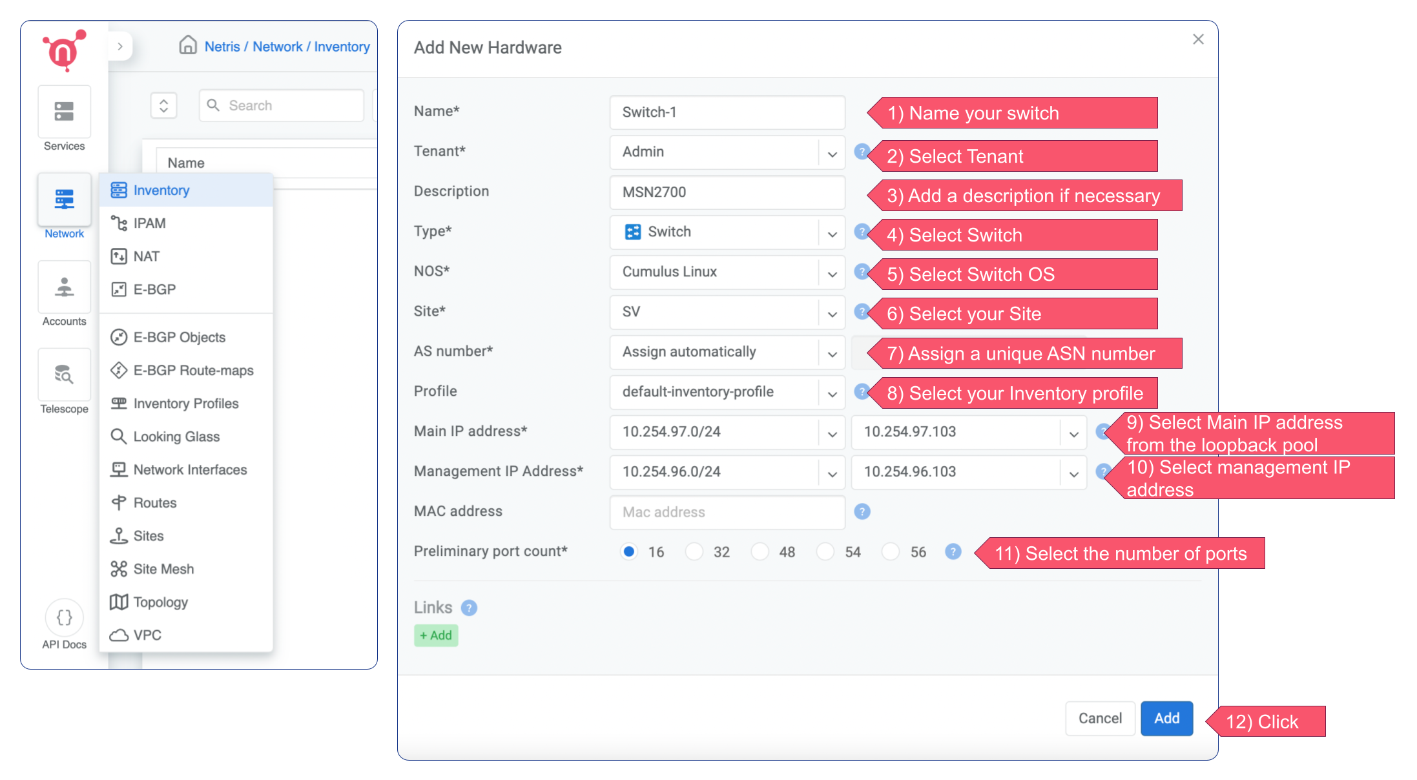
Task: Click help icon next to MAC address
Action: click(x=862, y=511)
